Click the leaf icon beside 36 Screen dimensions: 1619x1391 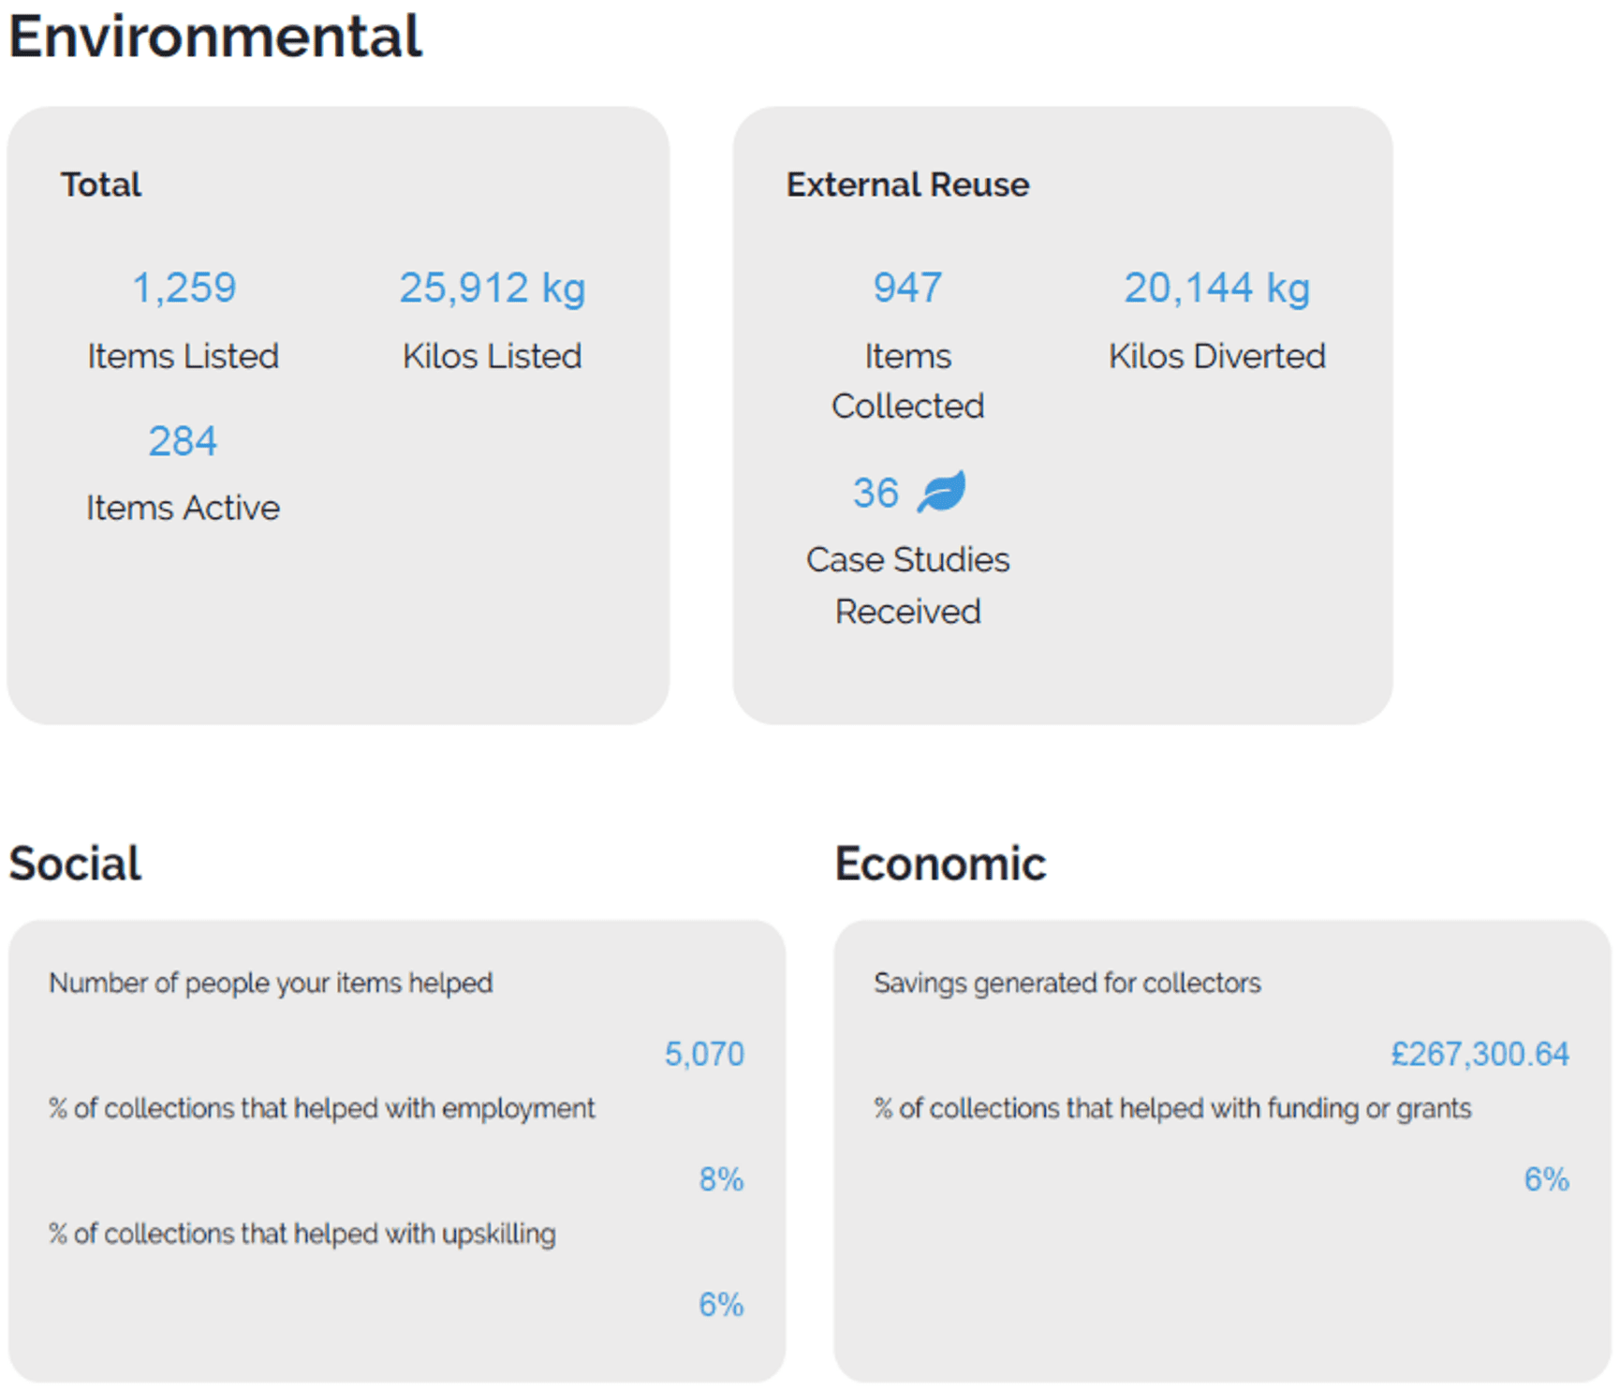click(941, 492)
